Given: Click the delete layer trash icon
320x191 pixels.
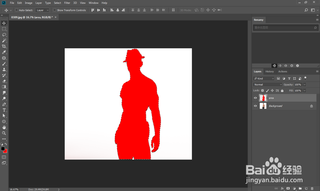Looking at the screenshot, I should pyautogui.click(x=312, y=188).
